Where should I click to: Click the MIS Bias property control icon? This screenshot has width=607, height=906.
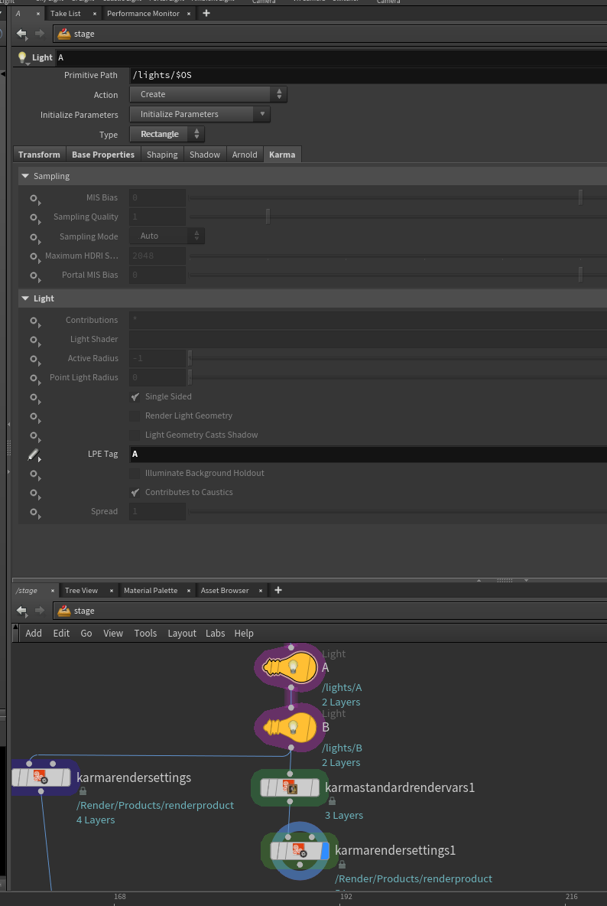tap(34, 200)
